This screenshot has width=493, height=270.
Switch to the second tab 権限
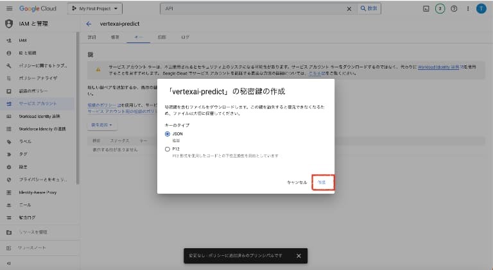[x=115, y=37]
